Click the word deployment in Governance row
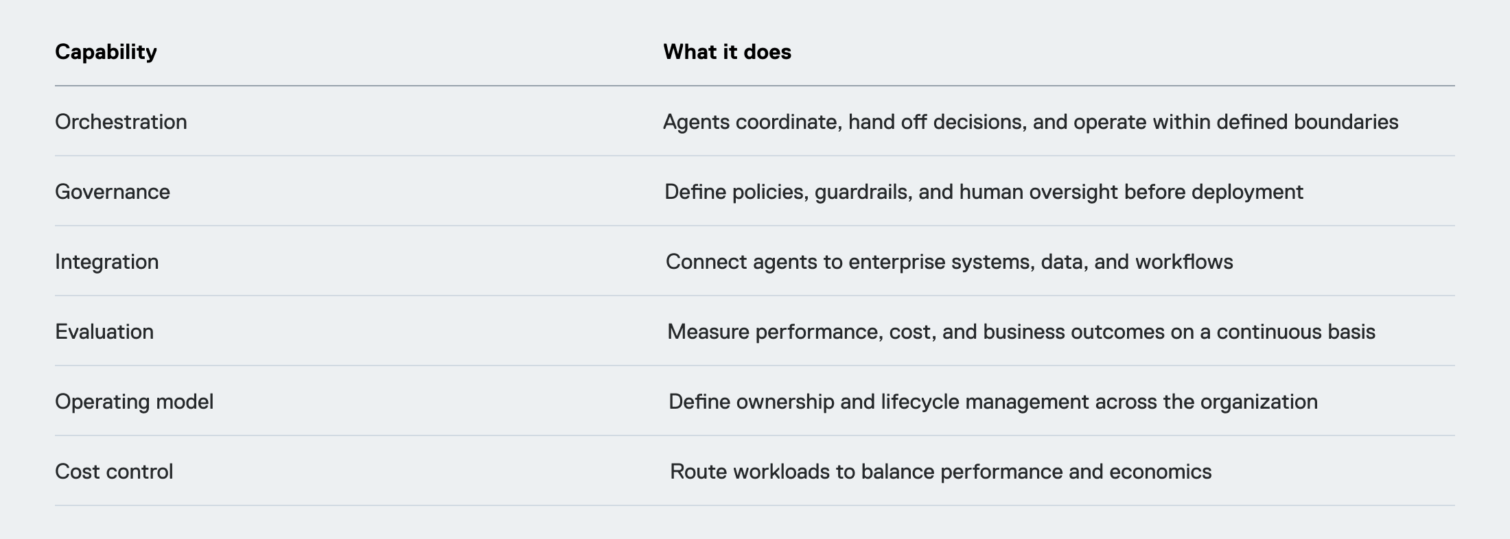 coord(1247,193)
